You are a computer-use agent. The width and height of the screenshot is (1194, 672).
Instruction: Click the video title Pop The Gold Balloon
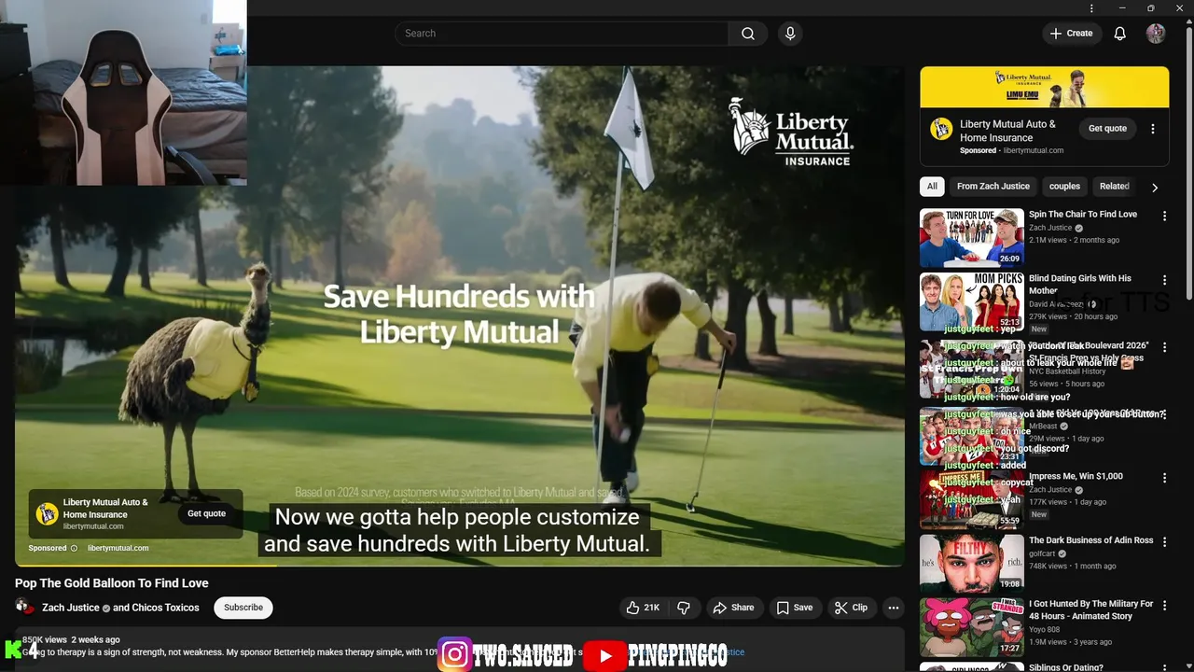point(112,583)
